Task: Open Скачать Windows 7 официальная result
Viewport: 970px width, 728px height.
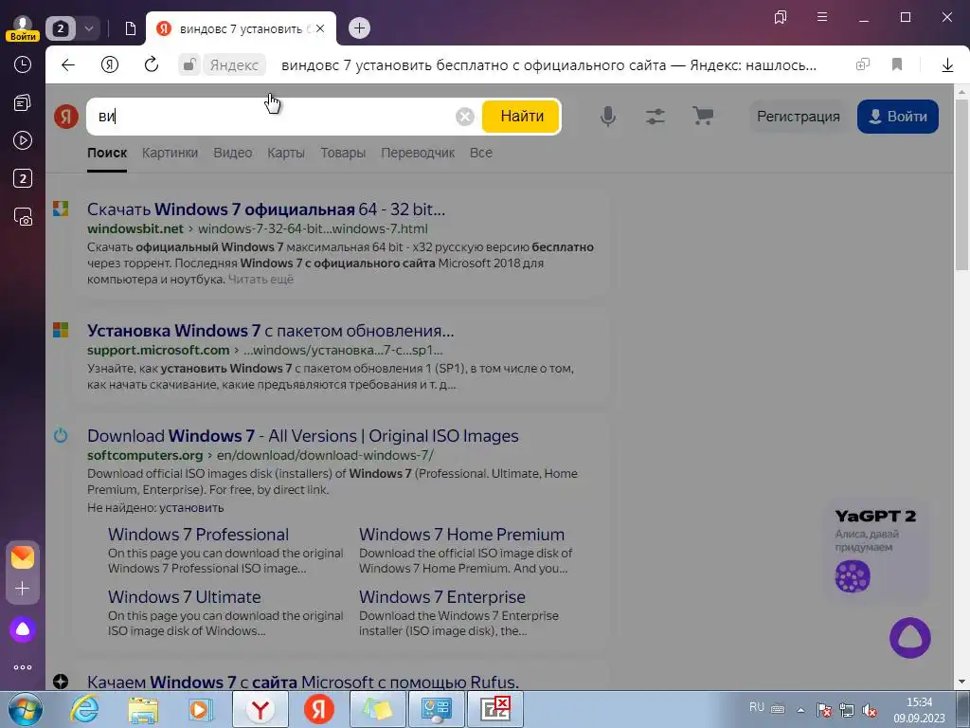Action: 266,209
